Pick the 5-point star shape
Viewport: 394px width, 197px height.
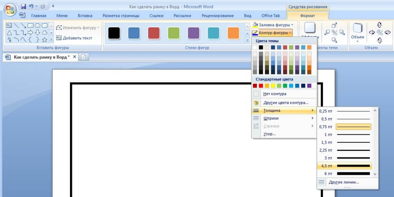pyautogui.click(x=45, y=40)
